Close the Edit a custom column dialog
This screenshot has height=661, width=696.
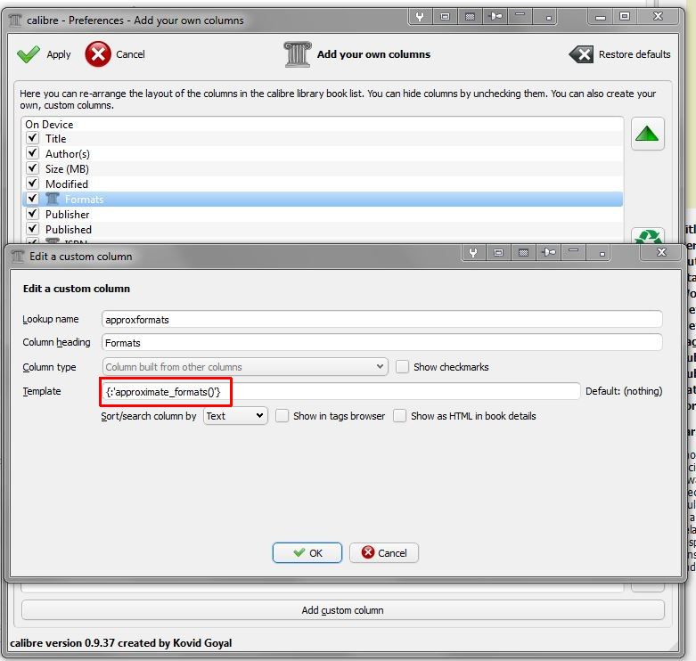(x=661, y=252)
